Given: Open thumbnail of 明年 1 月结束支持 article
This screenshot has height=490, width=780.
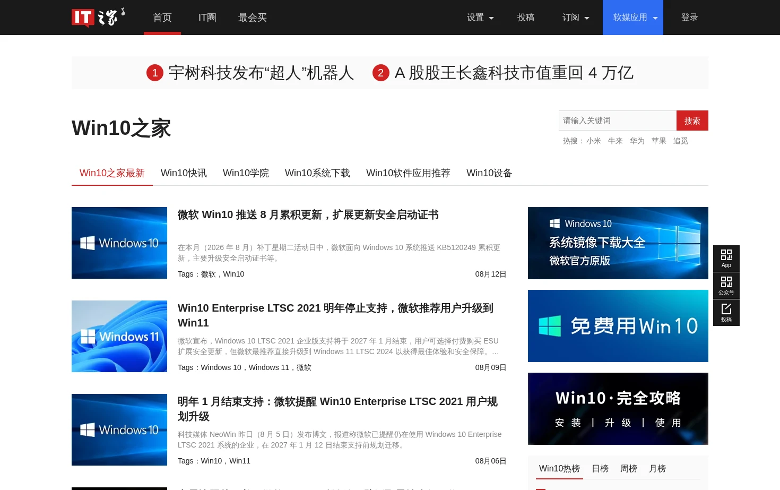Looking at the screenshot, I should pos(119,429).
